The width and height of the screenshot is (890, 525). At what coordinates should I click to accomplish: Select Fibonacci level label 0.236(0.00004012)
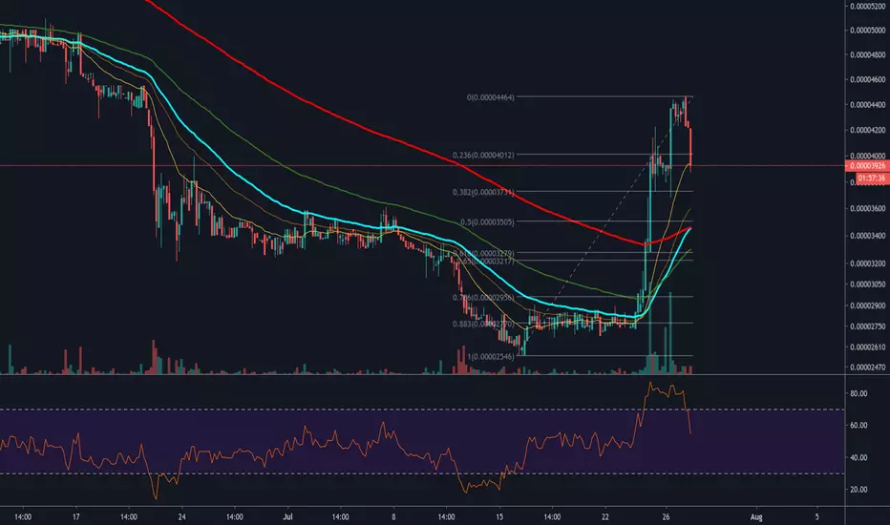pos(483,155)
